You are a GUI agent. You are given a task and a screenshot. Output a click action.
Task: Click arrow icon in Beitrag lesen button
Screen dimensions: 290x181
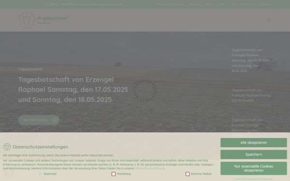click(54, 120)
